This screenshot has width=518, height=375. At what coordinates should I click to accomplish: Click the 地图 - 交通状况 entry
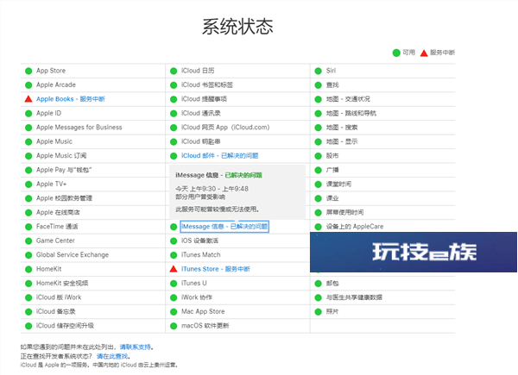(x=348, y=99)
